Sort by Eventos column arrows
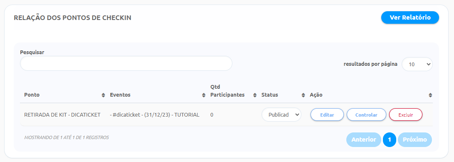This screenshot has width=454, height=162. [x=204, y=95]
